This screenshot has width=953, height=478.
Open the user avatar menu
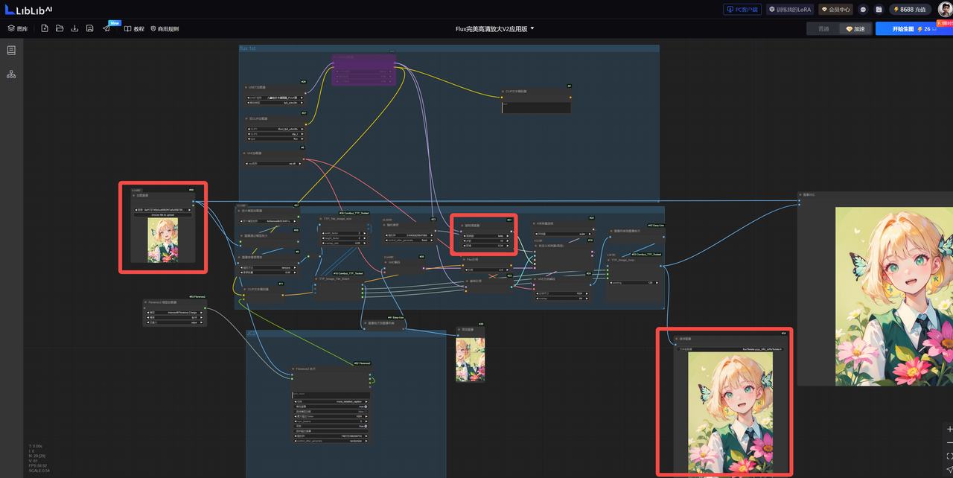944,9
